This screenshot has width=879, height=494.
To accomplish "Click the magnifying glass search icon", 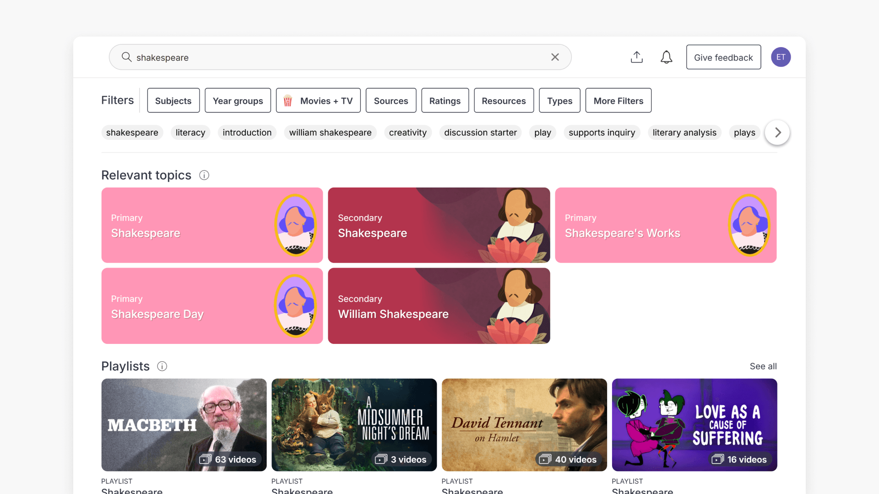I will 126,57.
